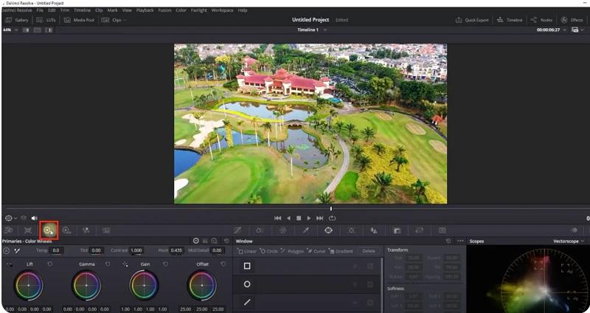This screenshot has width=590, height=313.
Task: Switch to color bars mode icon
Action: (205, 241)
